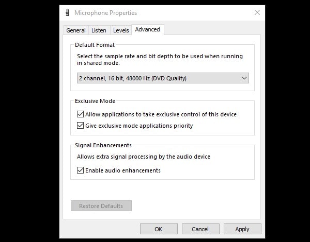Switch to the General tab
Viewport: 310px width, 242px height.
point(75,30)
